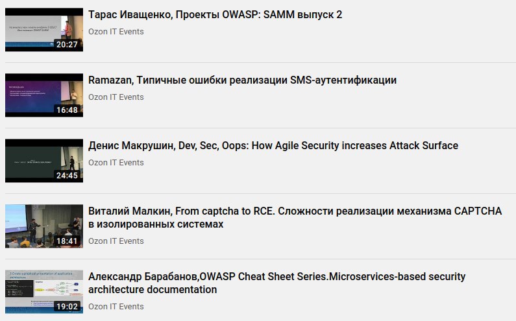Open Ozon IT Events channel under Малкин's video

coord(116,241)
